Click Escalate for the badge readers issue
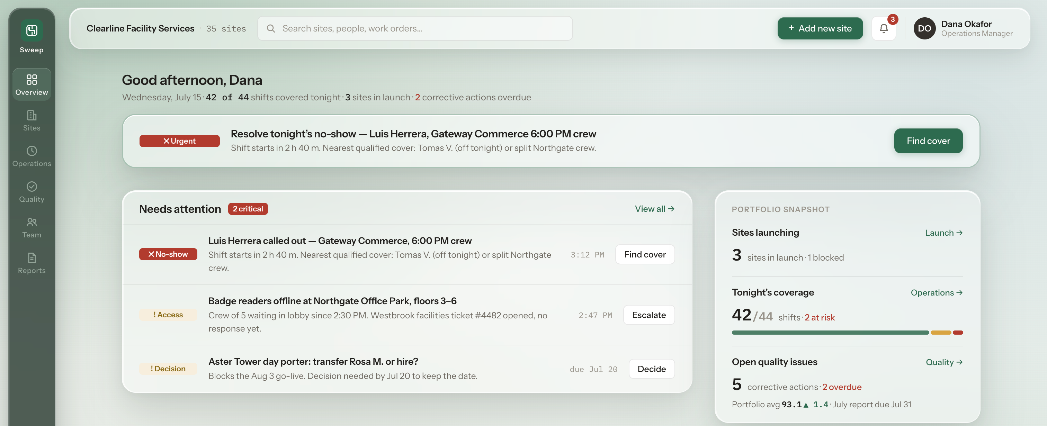This screenshot has width=1047, height=426. [649, 315]
